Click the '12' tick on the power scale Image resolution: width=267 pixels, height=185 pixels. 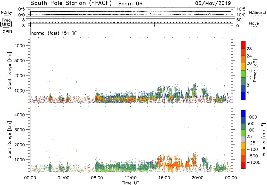(x=249, y=78)
